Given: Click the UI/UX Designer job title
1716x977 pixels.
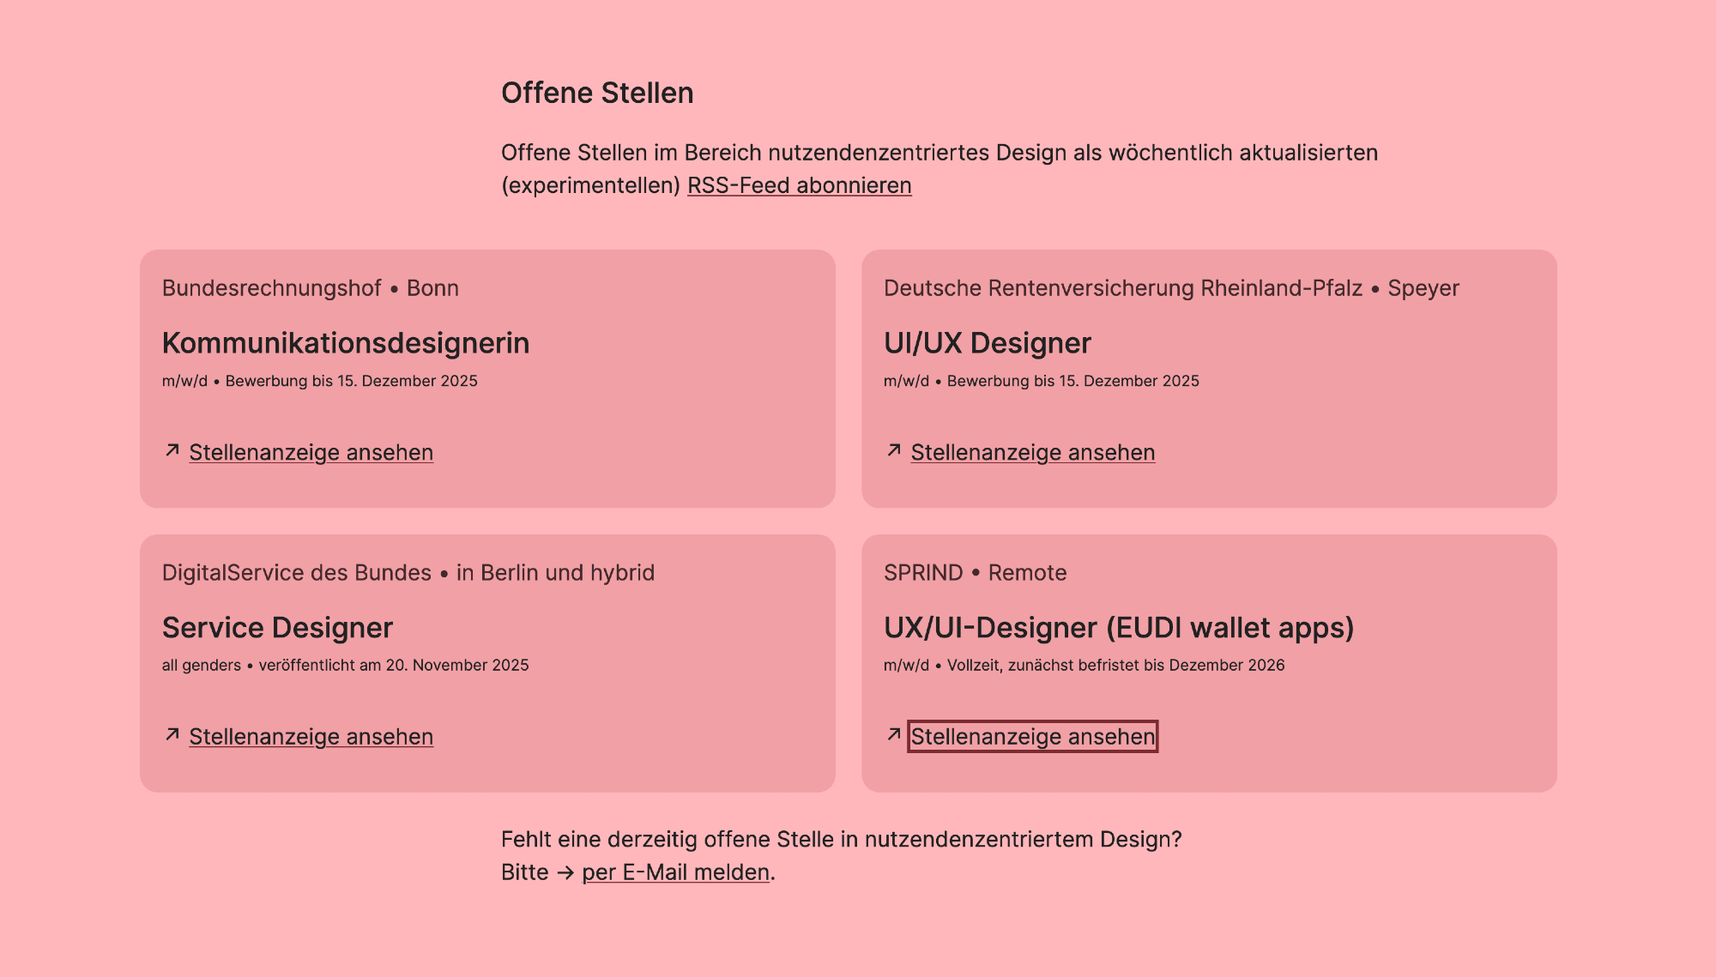Looking at the screenshot, I should [987, 343].
